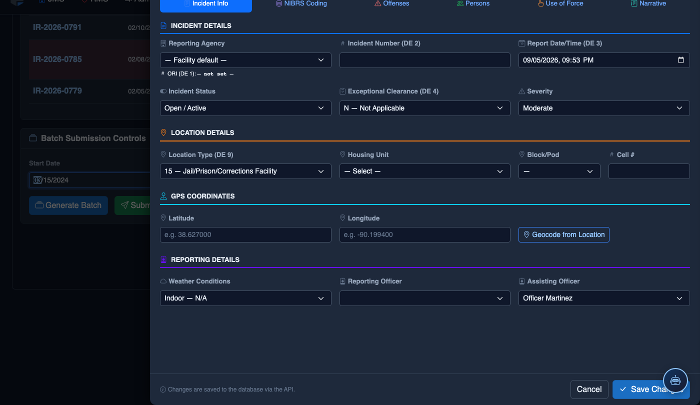Image resolution: width=700 pixels, height=405 pixels.
Task: Expand Exceptional Clearance dropdown
Action: 425,108
